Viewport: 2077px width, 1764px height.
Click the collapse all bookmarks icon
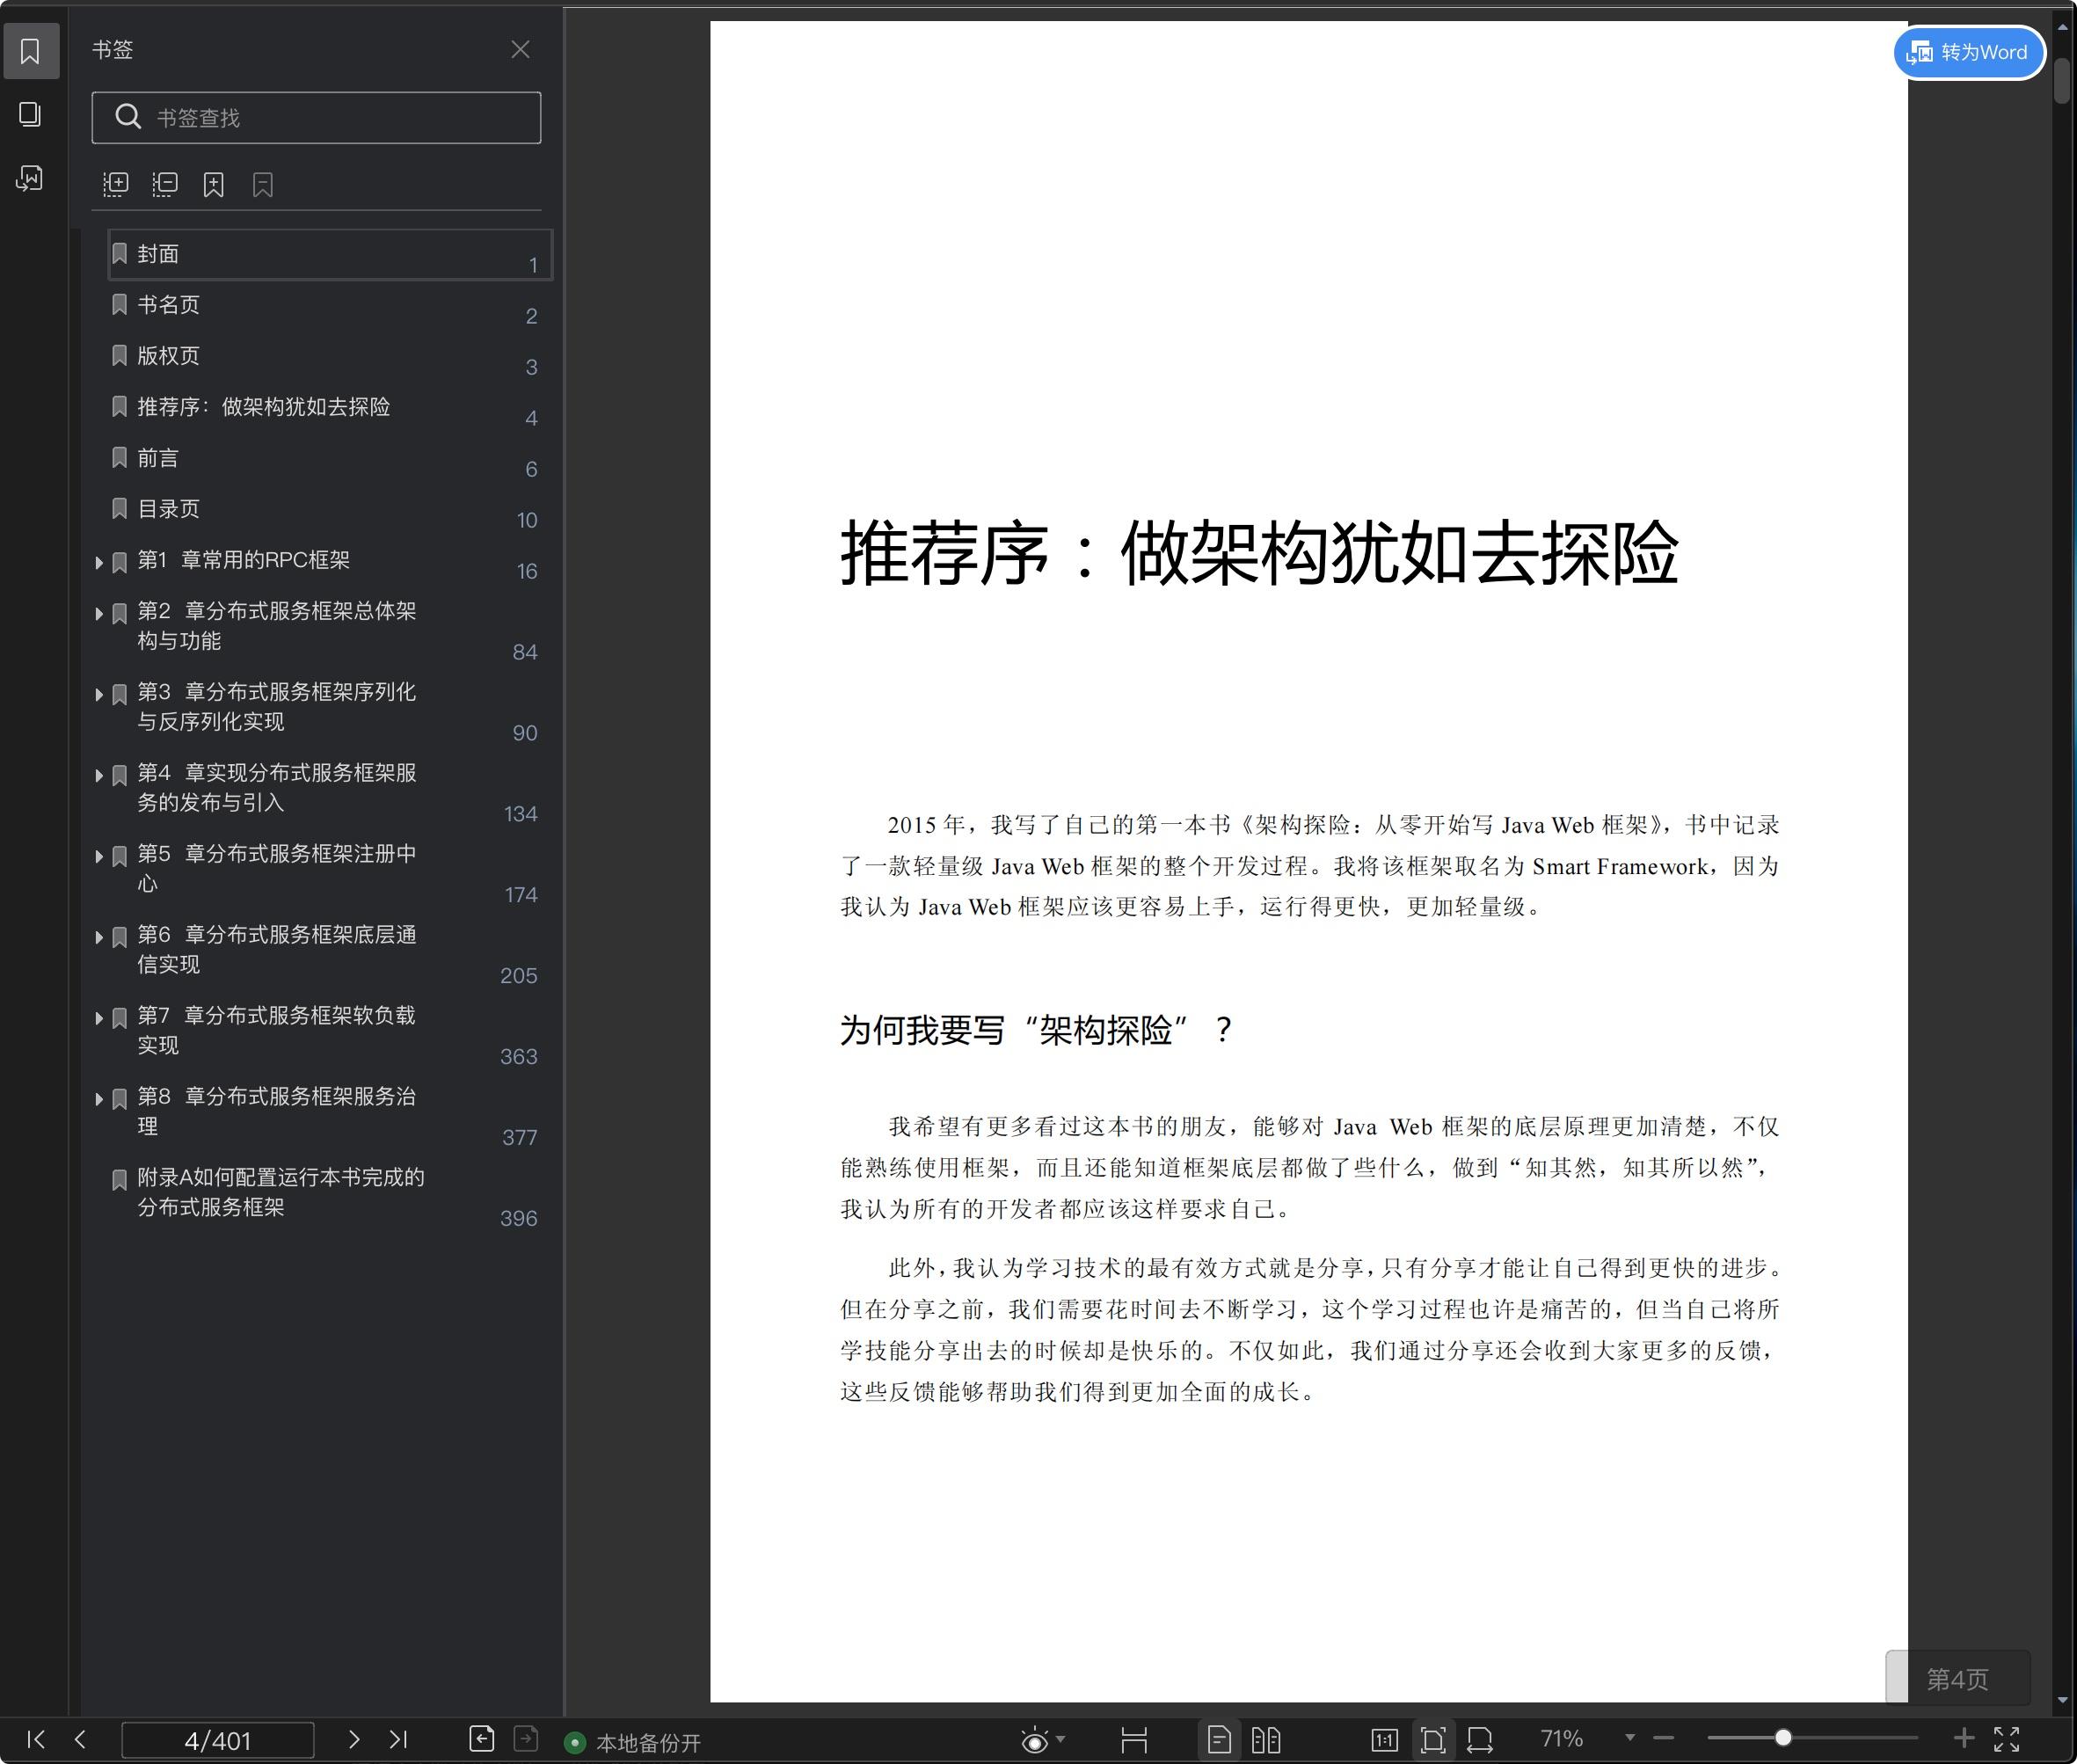click(x=165, y=184)
